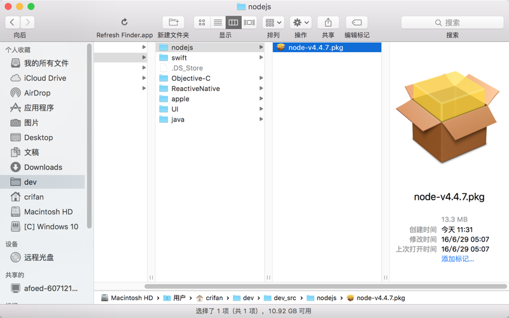This screenshot has width=509, height=318.
Task: Open the action gear (操作) menu
Action: 300,22
